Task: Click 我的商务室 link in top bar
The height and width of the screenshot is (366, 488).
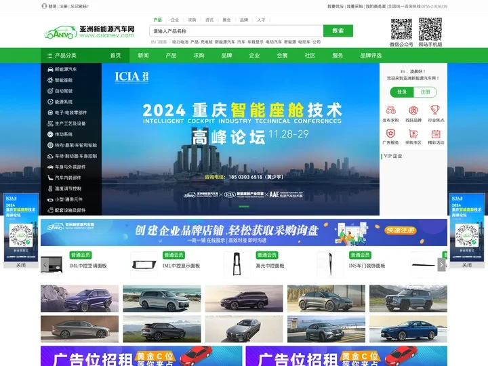Action: 375,6
